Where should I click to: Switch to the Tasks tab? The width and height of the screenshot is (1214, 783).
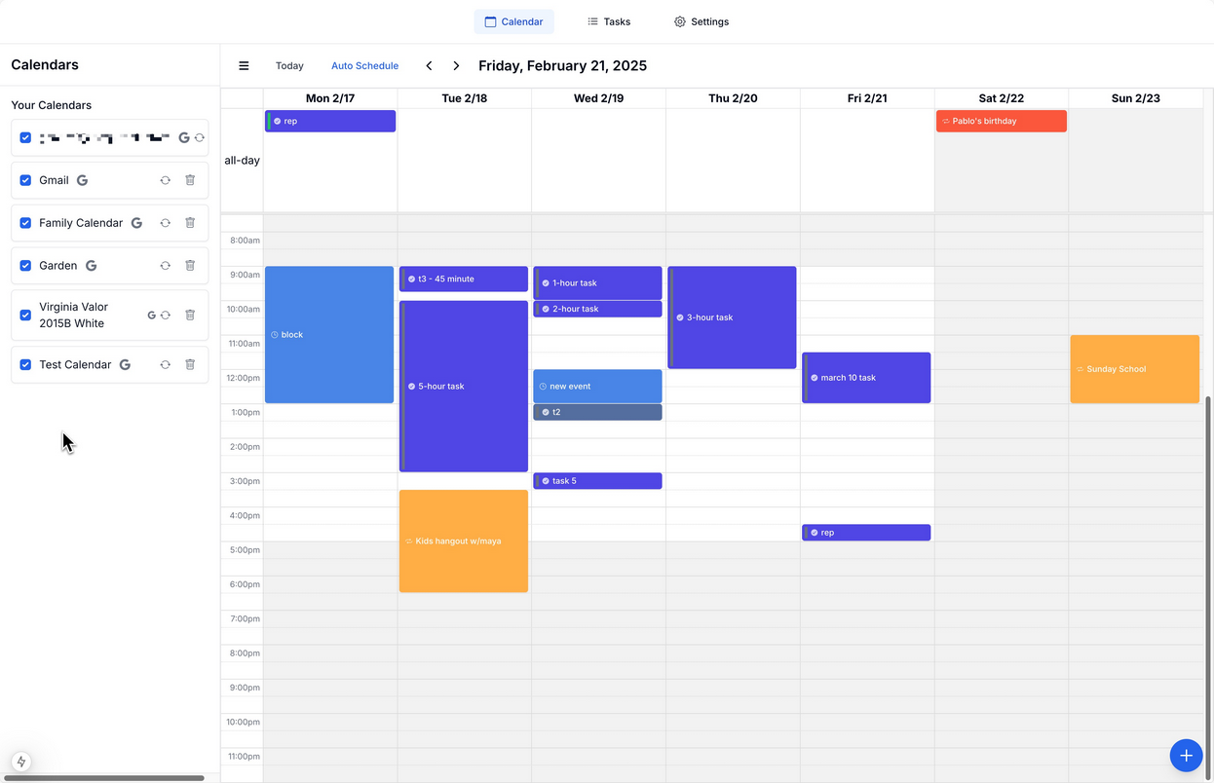609,21
